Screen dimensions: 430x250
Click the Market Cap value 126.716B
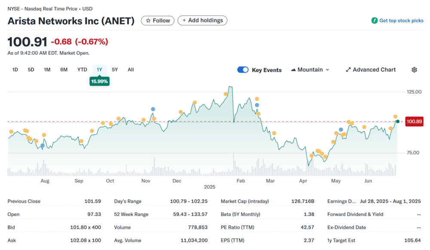(303, 201)
